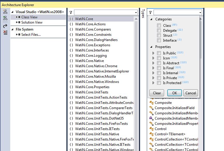Viewport: 224px width, 151px height.
Task: Expand the Icon property node
Action: pyautogui.click(x=153, y=58)
